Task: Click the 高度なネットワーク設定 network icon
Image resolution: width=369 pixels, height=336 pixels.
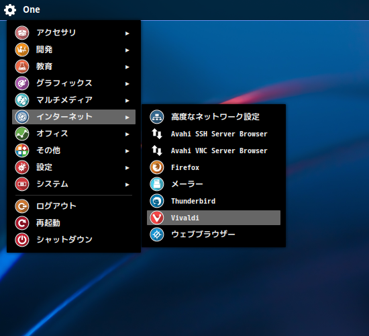Action: (157, 117)
